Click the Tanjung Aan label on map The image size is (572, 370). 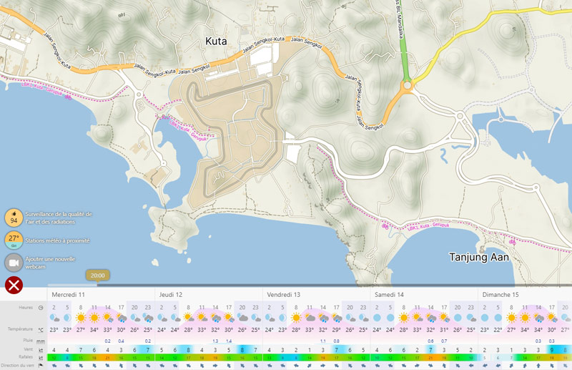(x=479, y=257)
